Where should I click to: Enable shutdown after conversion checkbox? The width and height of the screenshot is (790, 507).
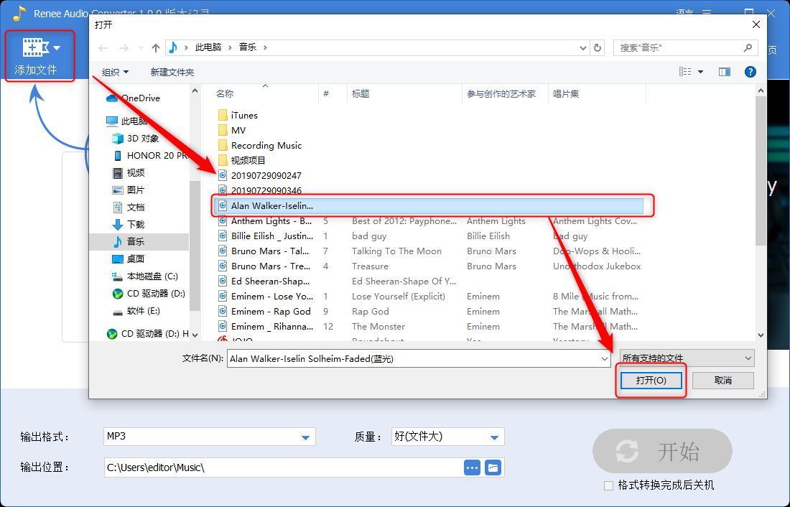pos(608,485)
